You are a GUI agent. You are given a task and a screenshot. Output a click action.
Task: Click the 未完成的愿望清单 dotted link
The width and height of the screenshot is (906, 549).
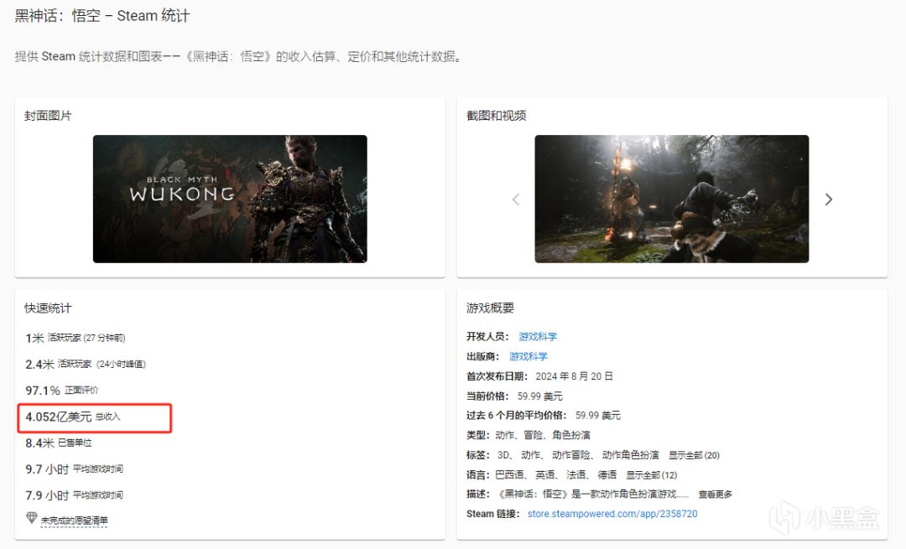(74, 521)
